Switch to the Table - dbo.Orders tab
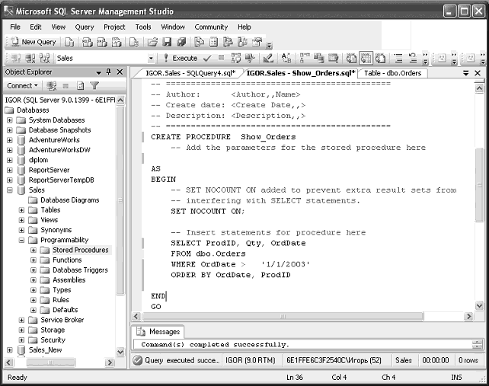The image size is (489, 386). [392, 73]
